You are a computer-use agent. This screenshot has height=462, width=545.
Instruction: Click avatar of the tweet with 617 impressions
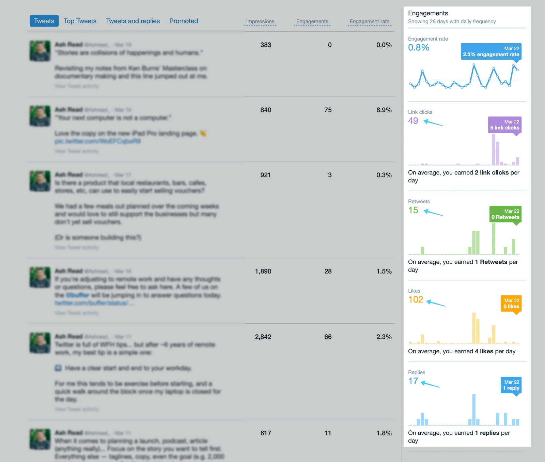(40, 439)
